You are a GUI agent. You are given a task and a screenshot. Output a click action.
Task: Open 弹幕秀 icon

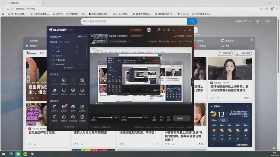55,117
